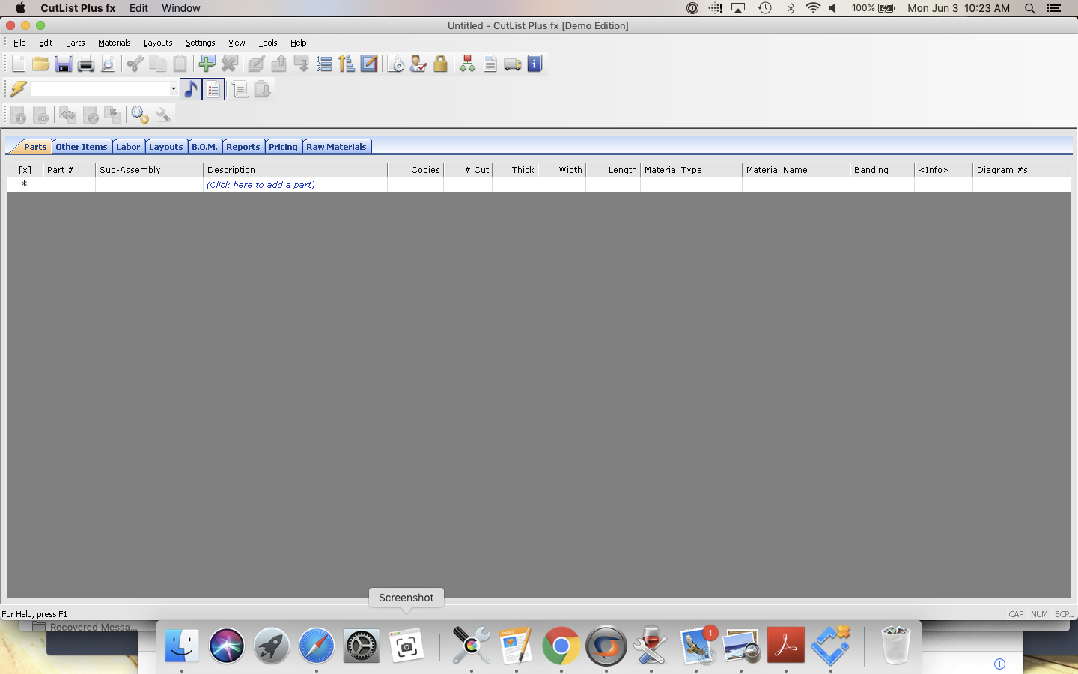Switch to the Reports tab
The width and height of the screenshot is (1078, 674).
click(243, 147)
